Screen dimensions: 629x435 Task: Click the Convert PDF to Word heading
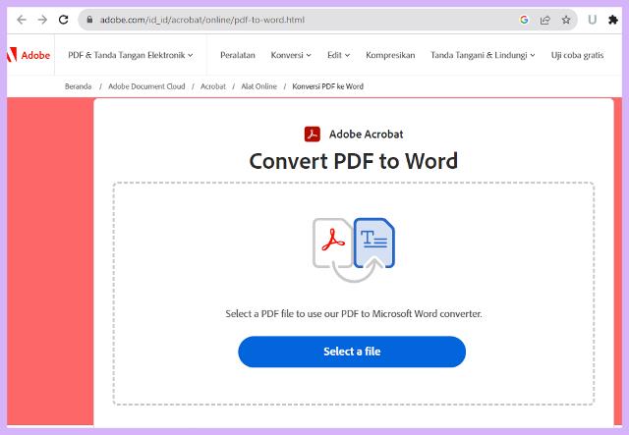(354, 161)
